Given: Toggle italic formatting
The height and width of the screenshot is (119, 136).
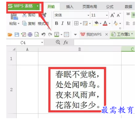Looking at the screenshot, I should click(x=63, y=23).
